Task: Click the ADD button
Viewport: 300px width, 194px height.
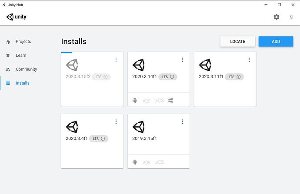Action: point(276,42)
